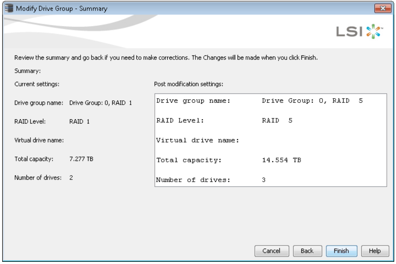Click the current Number of drives value 2
This screenshot has width=396, height=264.
71,178
